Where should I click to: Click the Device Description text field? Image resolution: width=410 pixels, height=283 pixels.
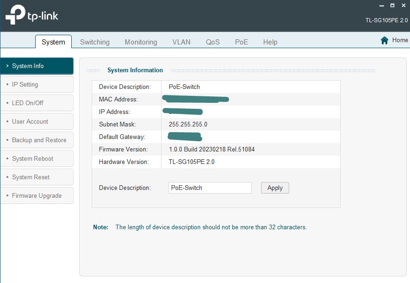pyautogui.click(x=210, y=188)
